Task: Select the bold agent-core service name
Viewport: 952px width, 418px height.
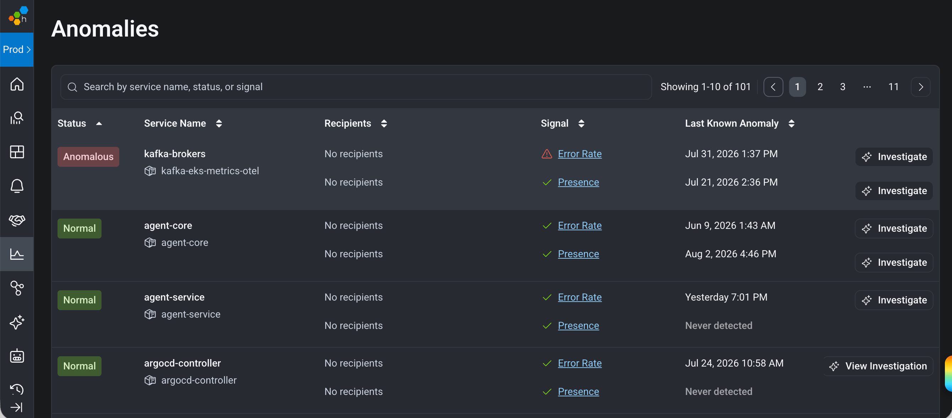Action: coord(168,225)
